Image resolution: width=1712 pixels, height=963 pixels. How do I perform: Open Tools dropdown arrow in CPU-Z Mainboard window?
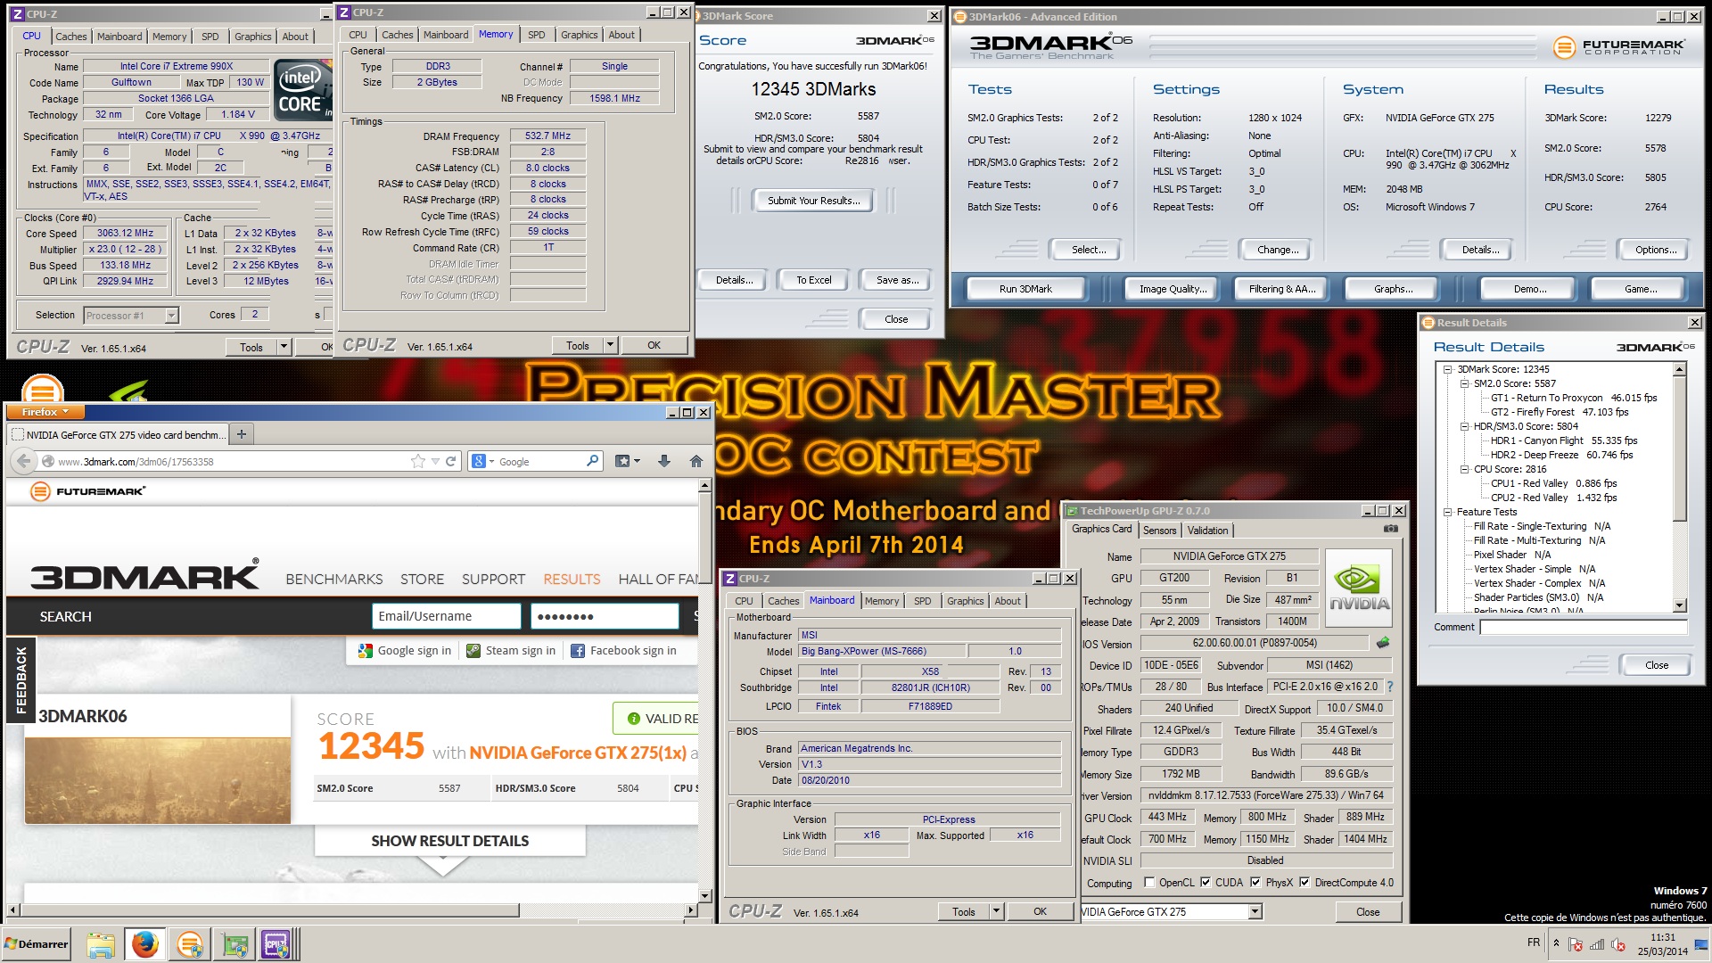996,911
